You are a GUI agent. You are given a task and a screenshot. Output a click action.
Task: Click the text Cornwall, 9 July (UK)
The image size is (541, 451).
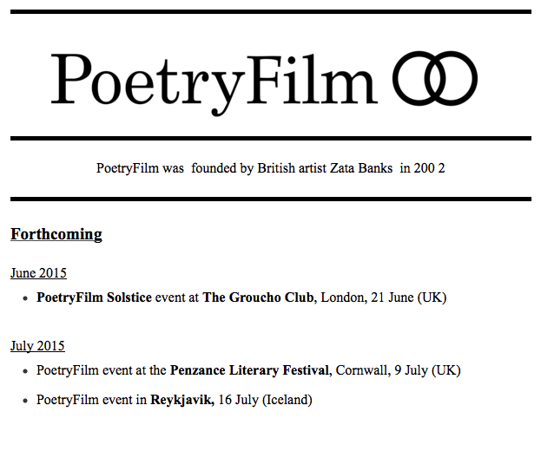pyautogui.click(x=398, y=370)
